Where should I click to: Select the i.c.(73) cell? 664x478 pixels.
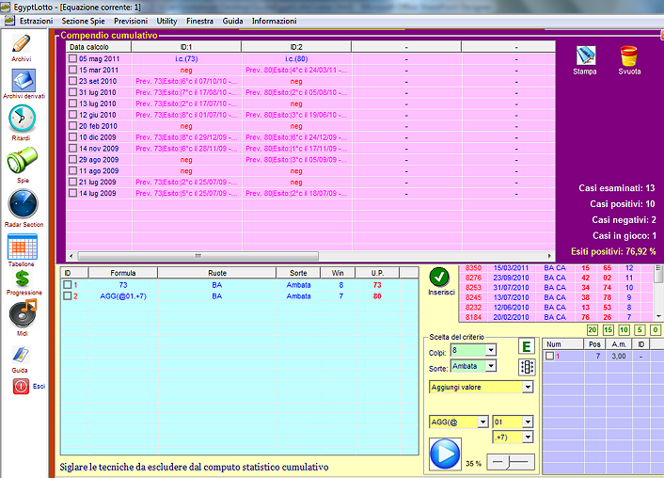186,58
